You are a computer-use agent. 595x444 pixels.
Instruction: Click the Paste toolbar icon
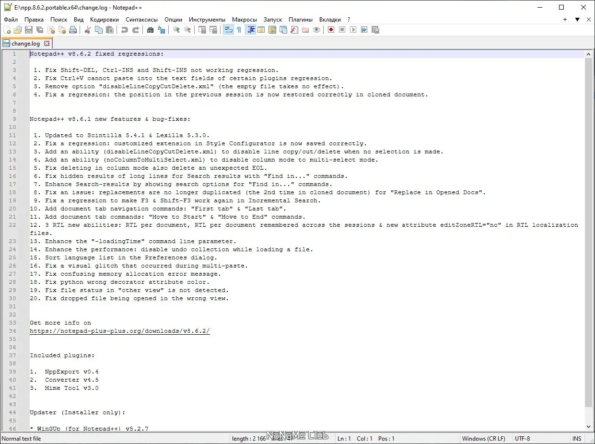(x=110, y=30)
